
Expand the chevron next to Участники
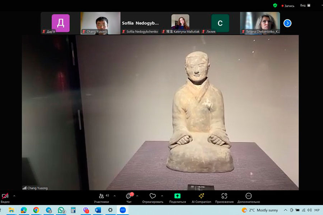tap(114, 196)
